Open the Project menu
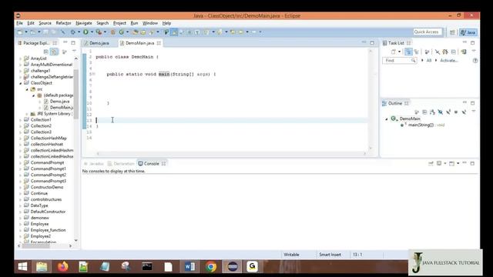Viewport: 493px width, 277px height. [x=119, y=23]
